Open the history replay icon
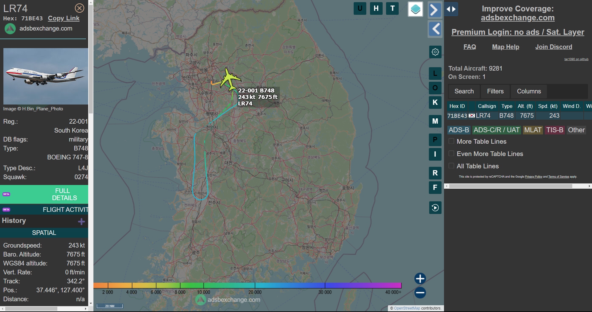592x312 pixels. pos(435,207)
